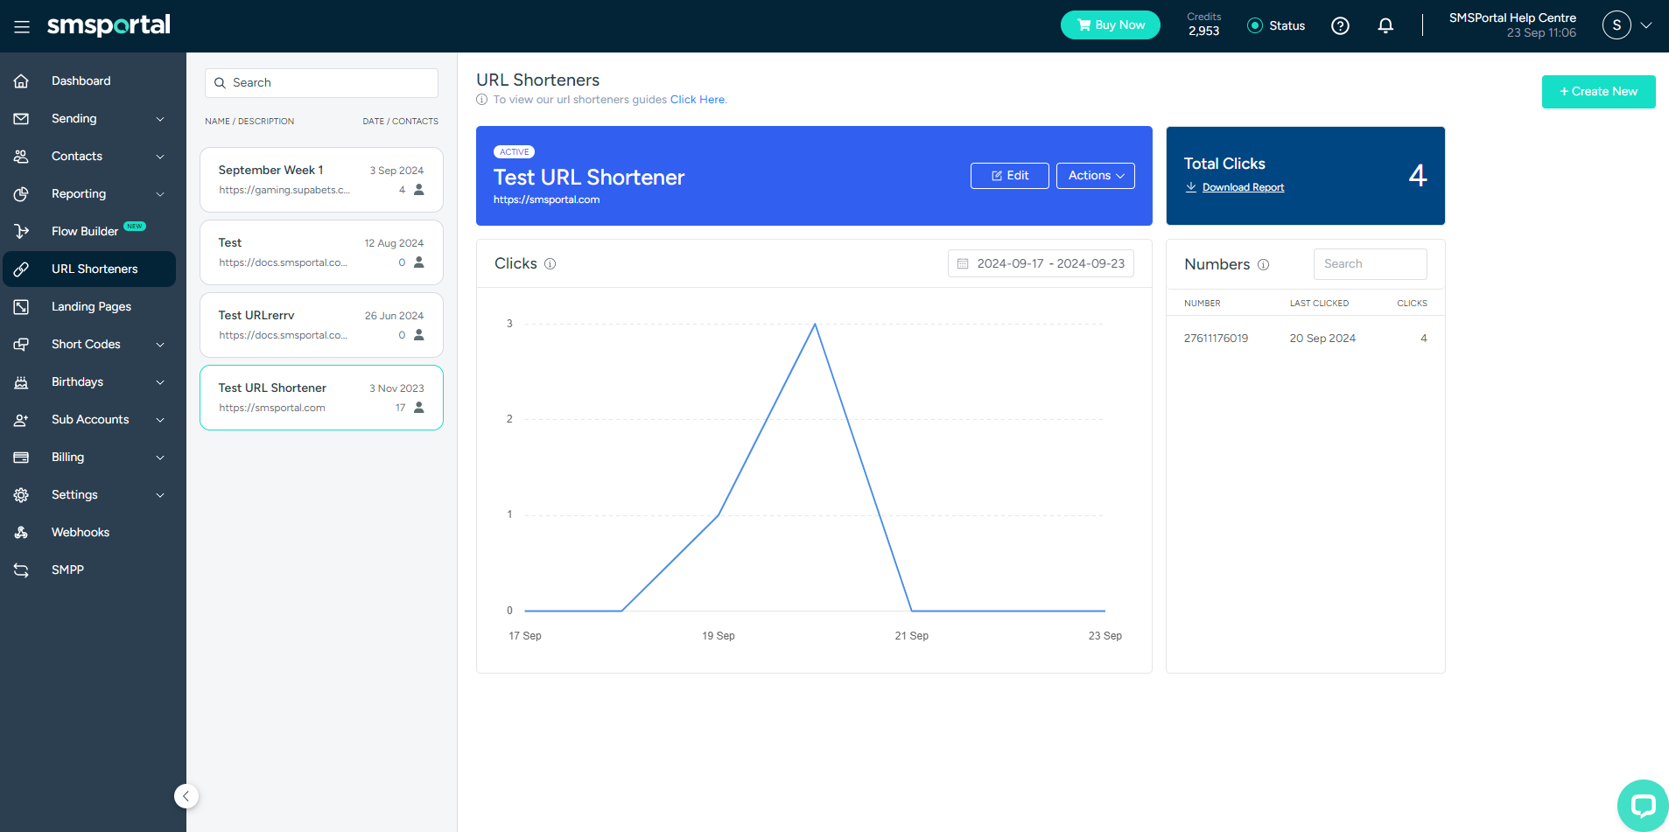Click the Billing card icon
Image resolution: width=1669 pixels, height=832 pixels.
22,458
